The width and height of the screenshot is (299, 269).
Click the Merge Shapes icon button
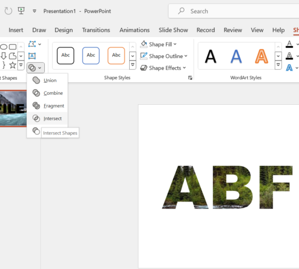(x=35, y=68)
